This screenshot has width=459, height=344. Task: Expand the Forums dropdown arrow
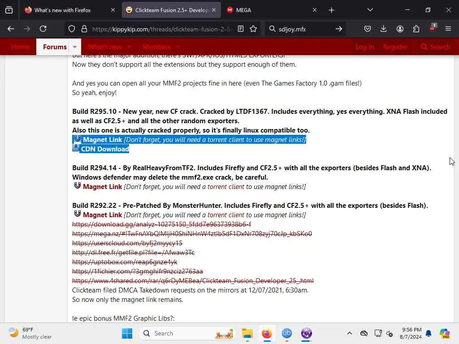pos(75,47)
